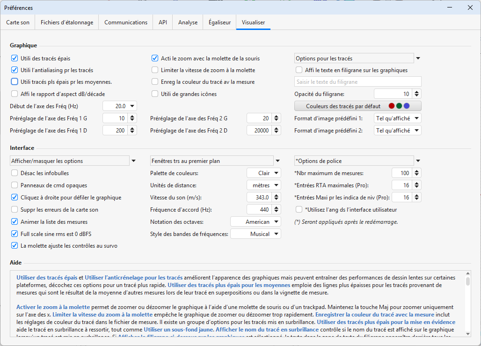Adjust Préréglage axe Fréq 2 D stepper
Screen dimensions: 481x346
pyautogui.click(x=277, y=131)
